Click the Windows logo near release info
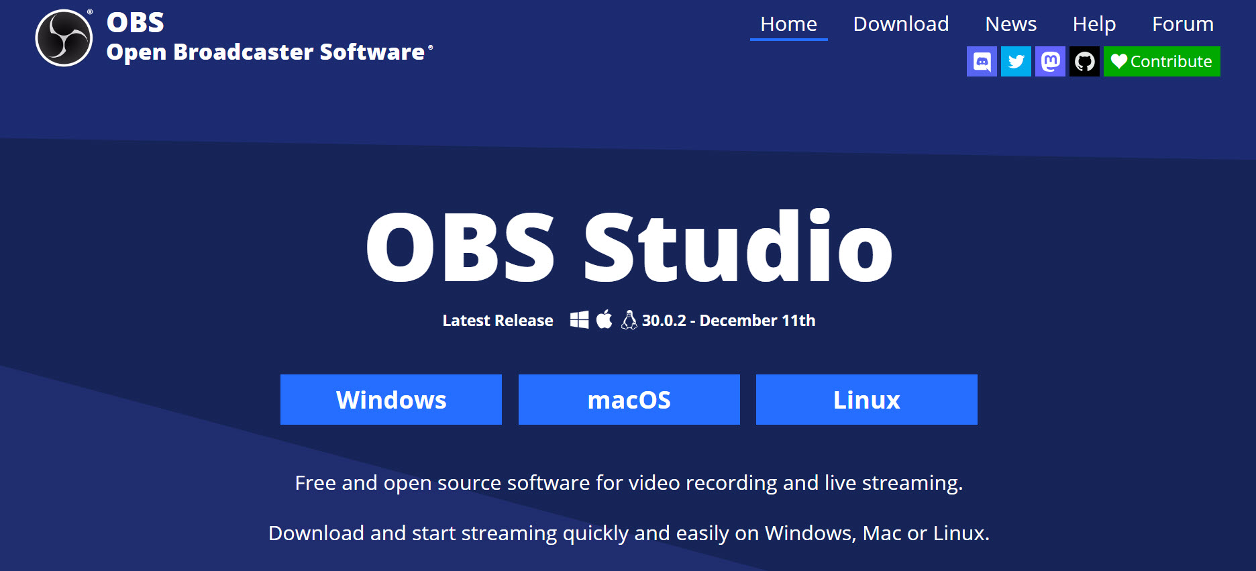 579,320
